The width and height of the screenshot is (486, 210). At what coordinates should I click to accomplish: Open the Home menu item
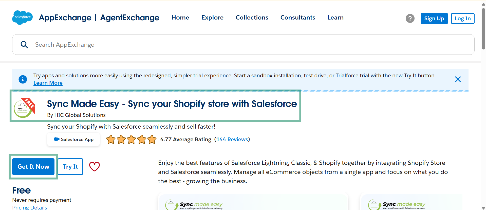tap(180, 17)
